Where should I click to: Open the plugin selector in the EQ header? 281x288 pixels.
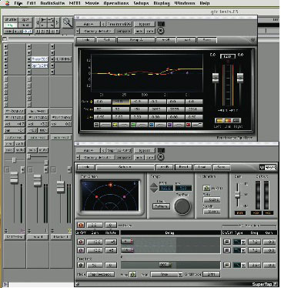pyautogui.click(x=119, y=24)
